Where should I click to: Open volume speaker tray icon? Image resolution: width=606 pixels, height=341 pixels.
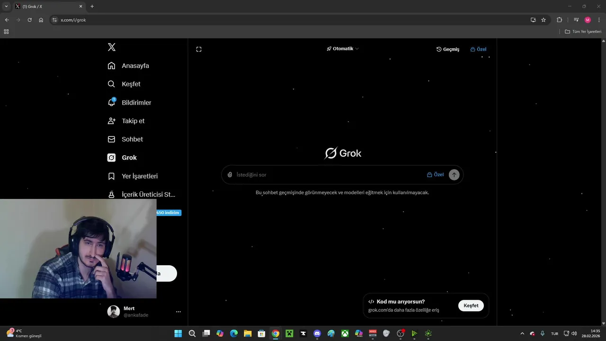574,333
